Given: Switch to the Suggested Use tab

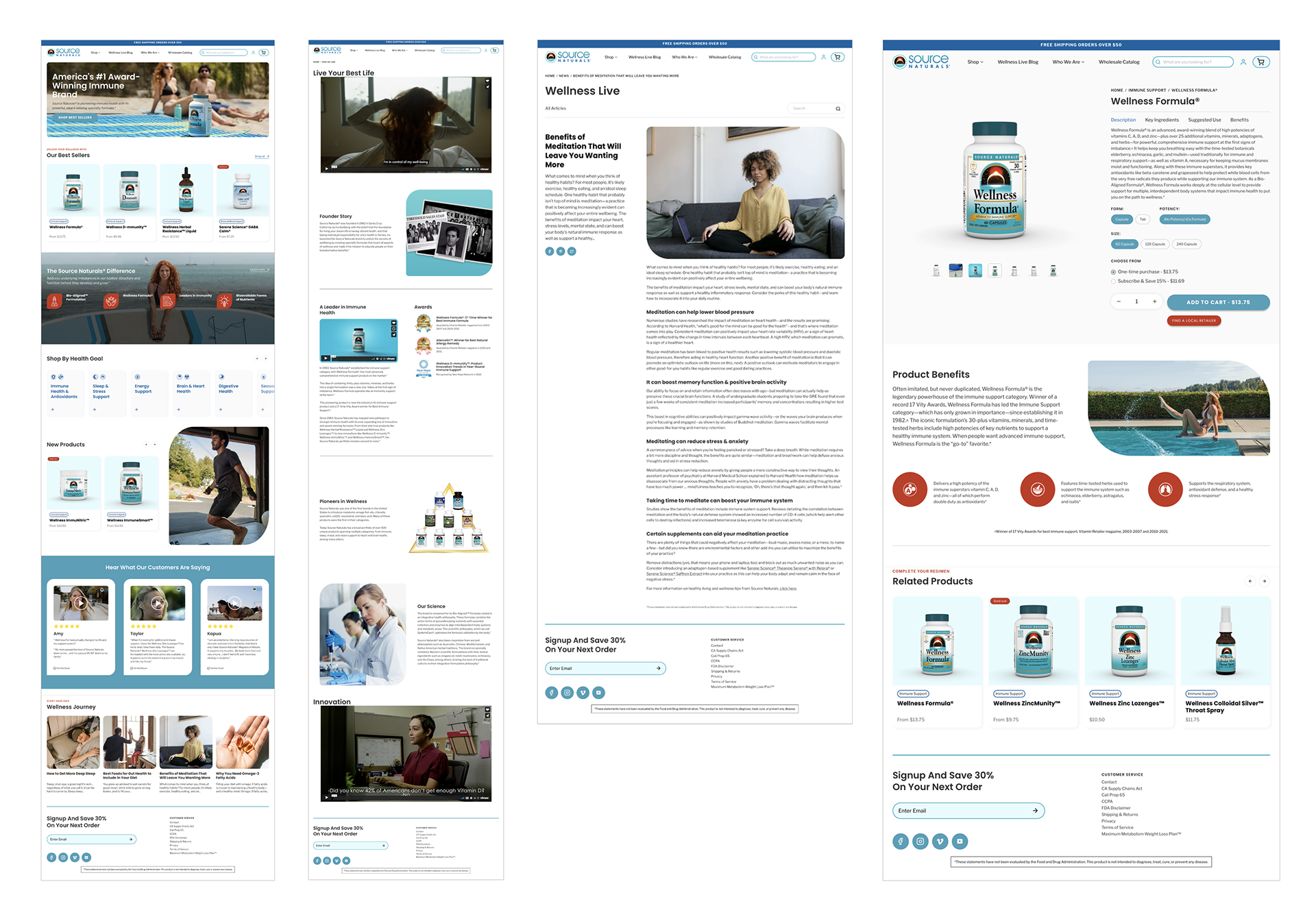Looking at the screenshot, I should click(x=1204, y=120).
